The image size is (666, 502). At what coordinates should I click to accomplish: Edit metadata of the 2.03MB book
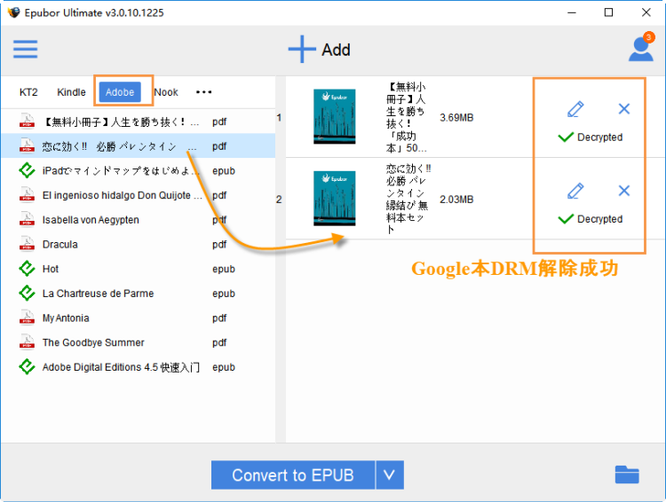click(575, 191)
